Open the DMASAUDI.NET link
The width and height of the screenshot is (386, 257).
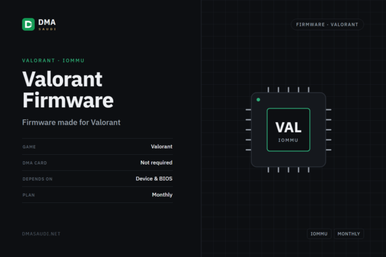[41, 234]
